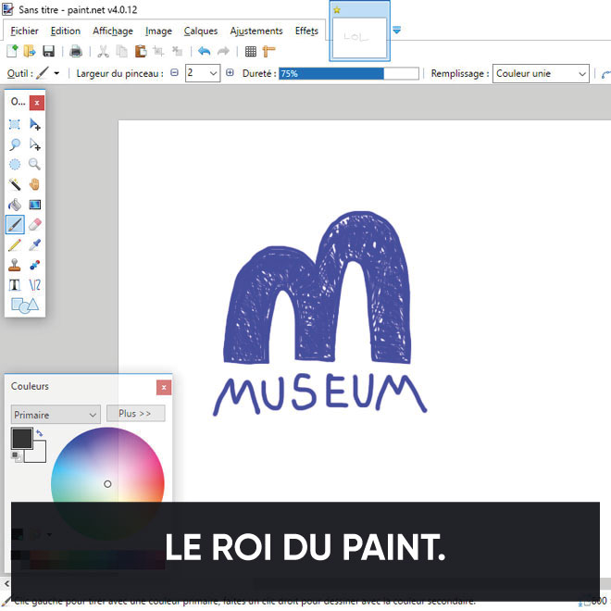The width and height of the screenshot is (611, 611).
Task: Open the Affichage menu
Action: [113, 31]
